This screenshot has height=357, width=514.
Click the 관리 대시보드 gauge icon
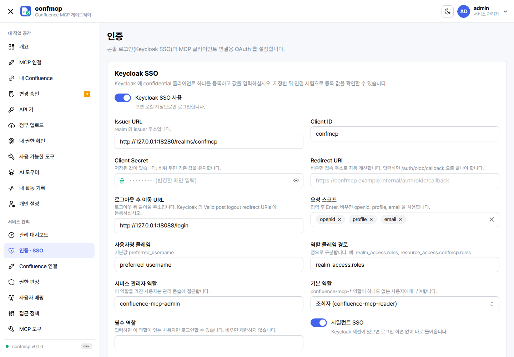pos(11,235)
